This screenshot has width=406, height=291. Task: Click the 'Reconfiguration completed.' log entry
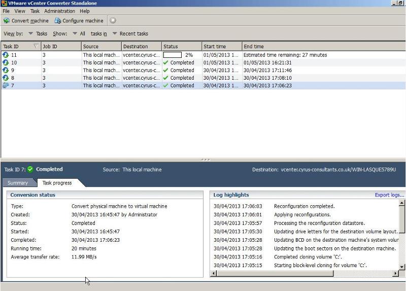click(x=304, y=206)
